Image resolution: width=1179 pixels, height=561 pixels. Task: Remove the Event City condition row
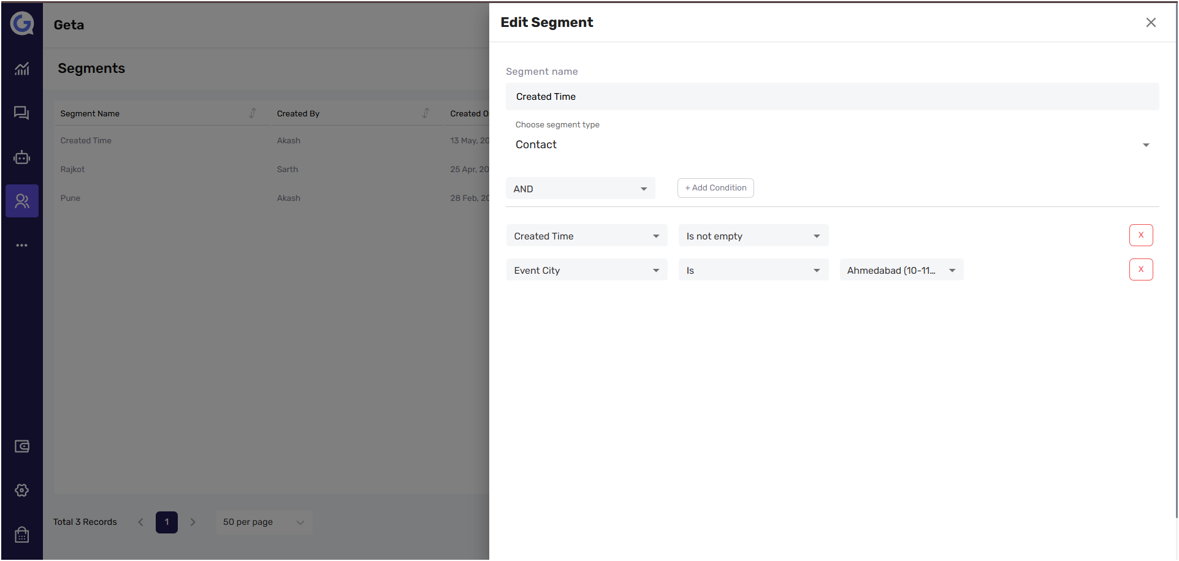tap(1140, 269)
